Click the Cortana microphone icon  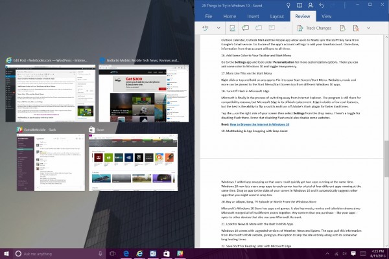(x=100, y=254)
